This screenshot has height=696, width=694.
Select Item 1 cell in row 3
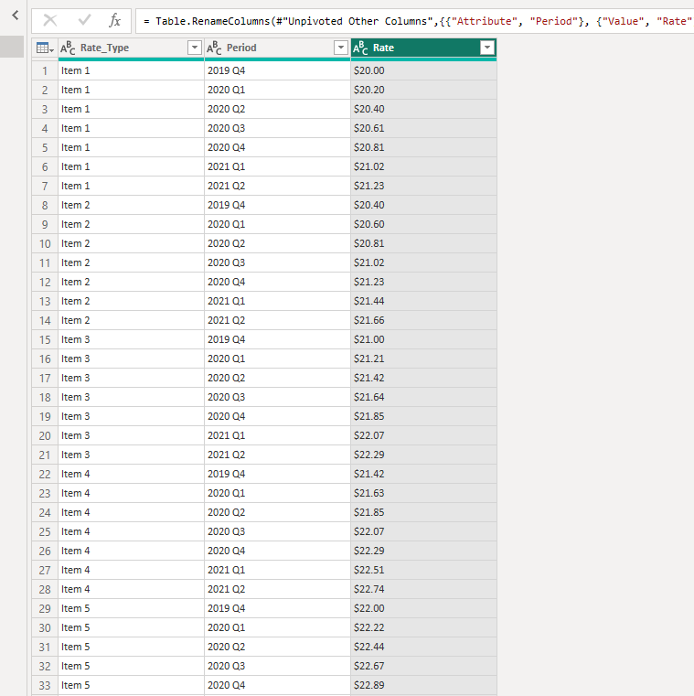click(131, 109)
